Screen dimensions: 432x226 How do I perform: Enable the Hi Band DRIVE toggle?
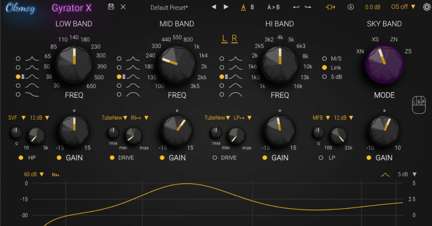[x=214, y=157]
